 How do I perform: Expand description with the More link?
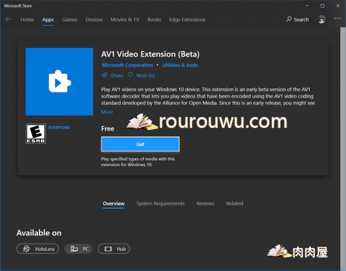coord(107,112)
